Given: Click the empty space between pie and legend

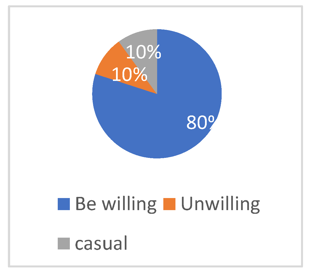Looking at the screenshot, I should 157,174.
